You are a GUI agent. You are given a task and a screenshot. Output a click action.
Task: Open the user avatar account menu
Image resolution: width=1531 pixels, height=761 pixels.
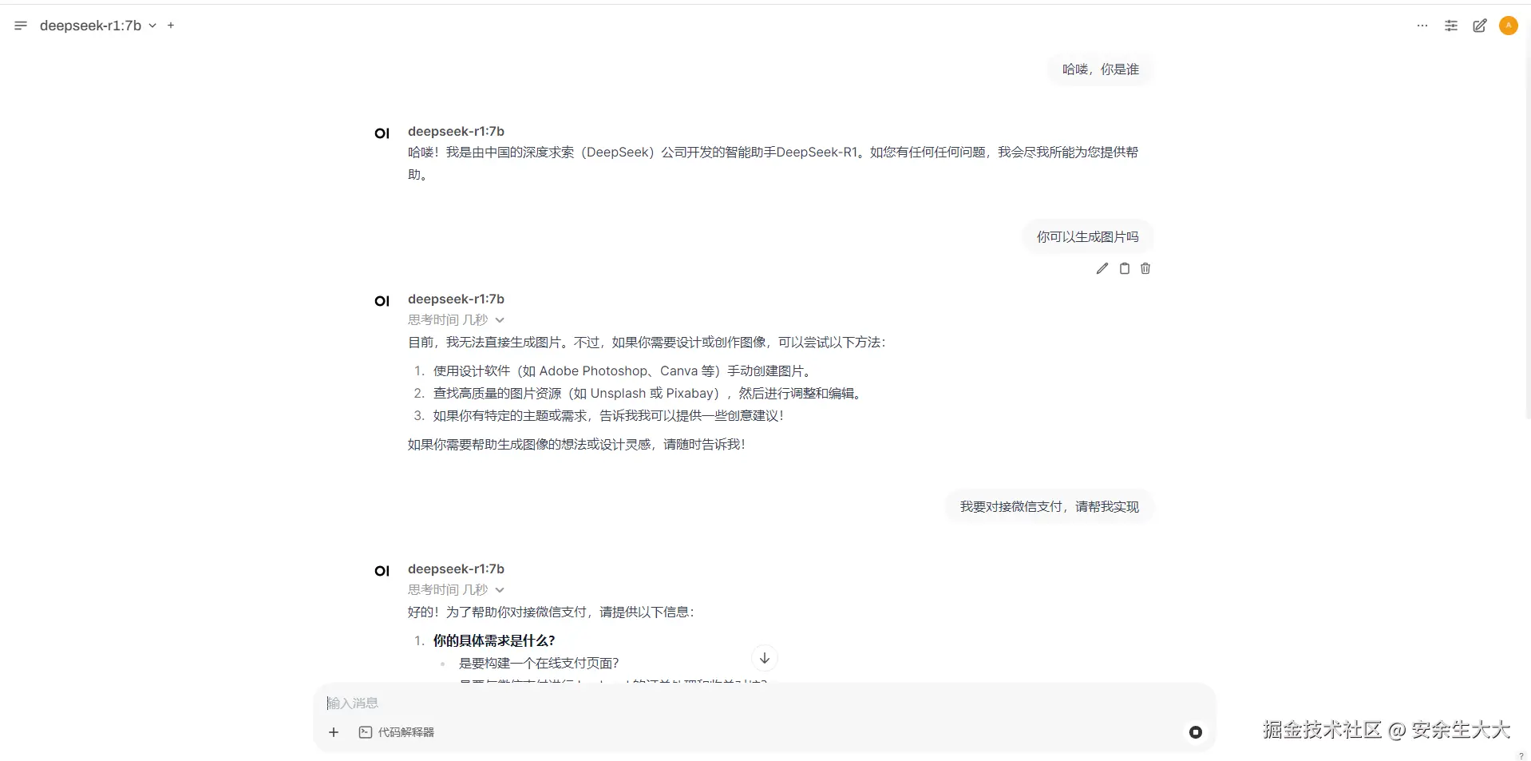[x=1509, y=25]
